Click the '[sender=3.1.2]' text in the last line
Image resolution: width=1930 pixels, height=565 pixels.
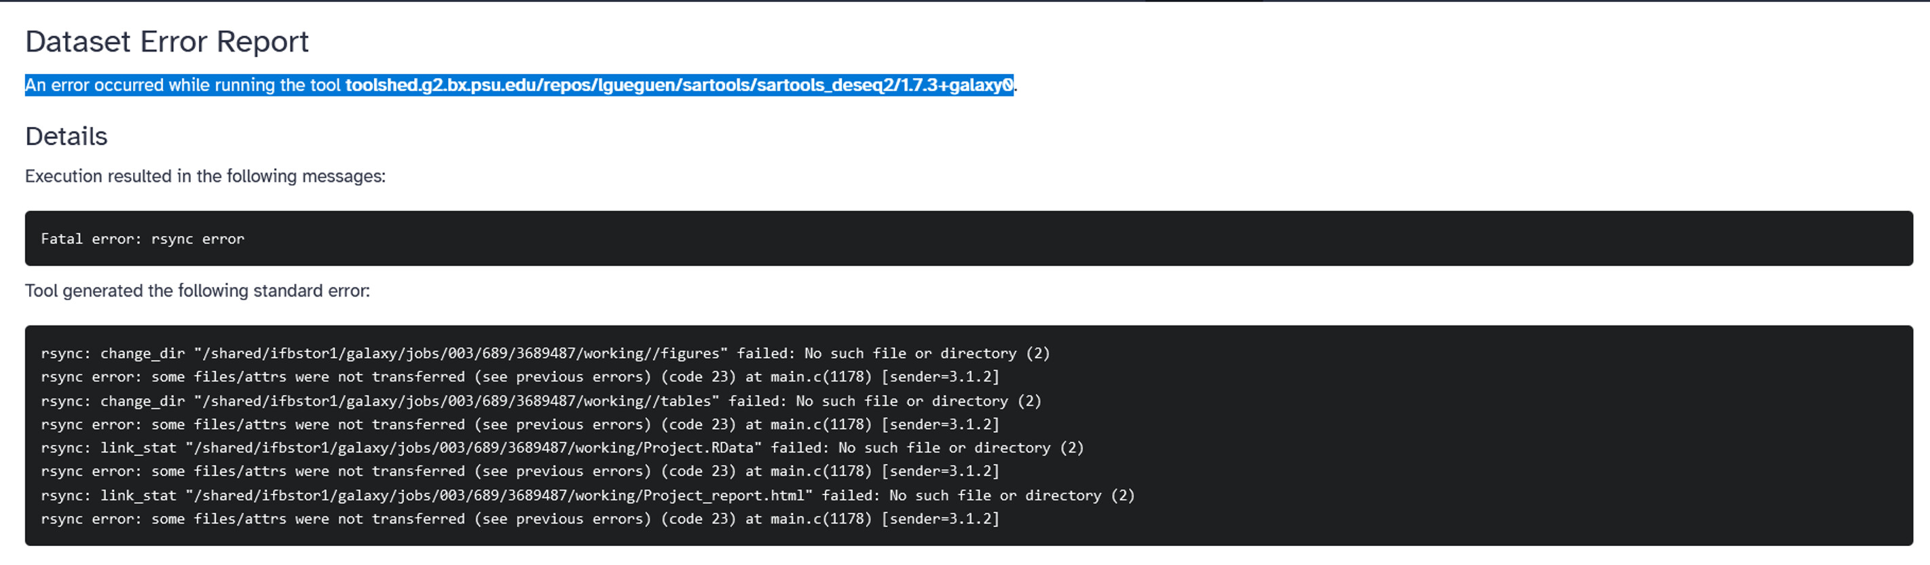940,519
